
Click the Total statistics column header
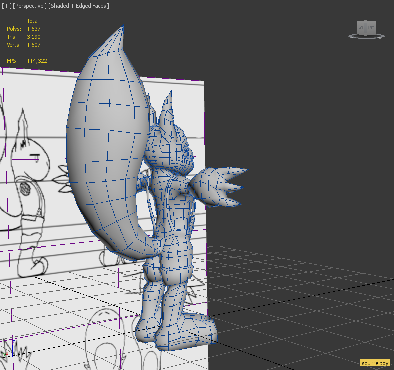click(33, 21)
